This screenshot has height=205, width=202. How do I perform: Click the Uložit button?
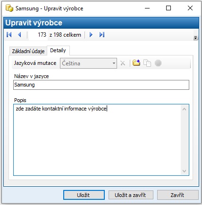(x=84, y=195)
